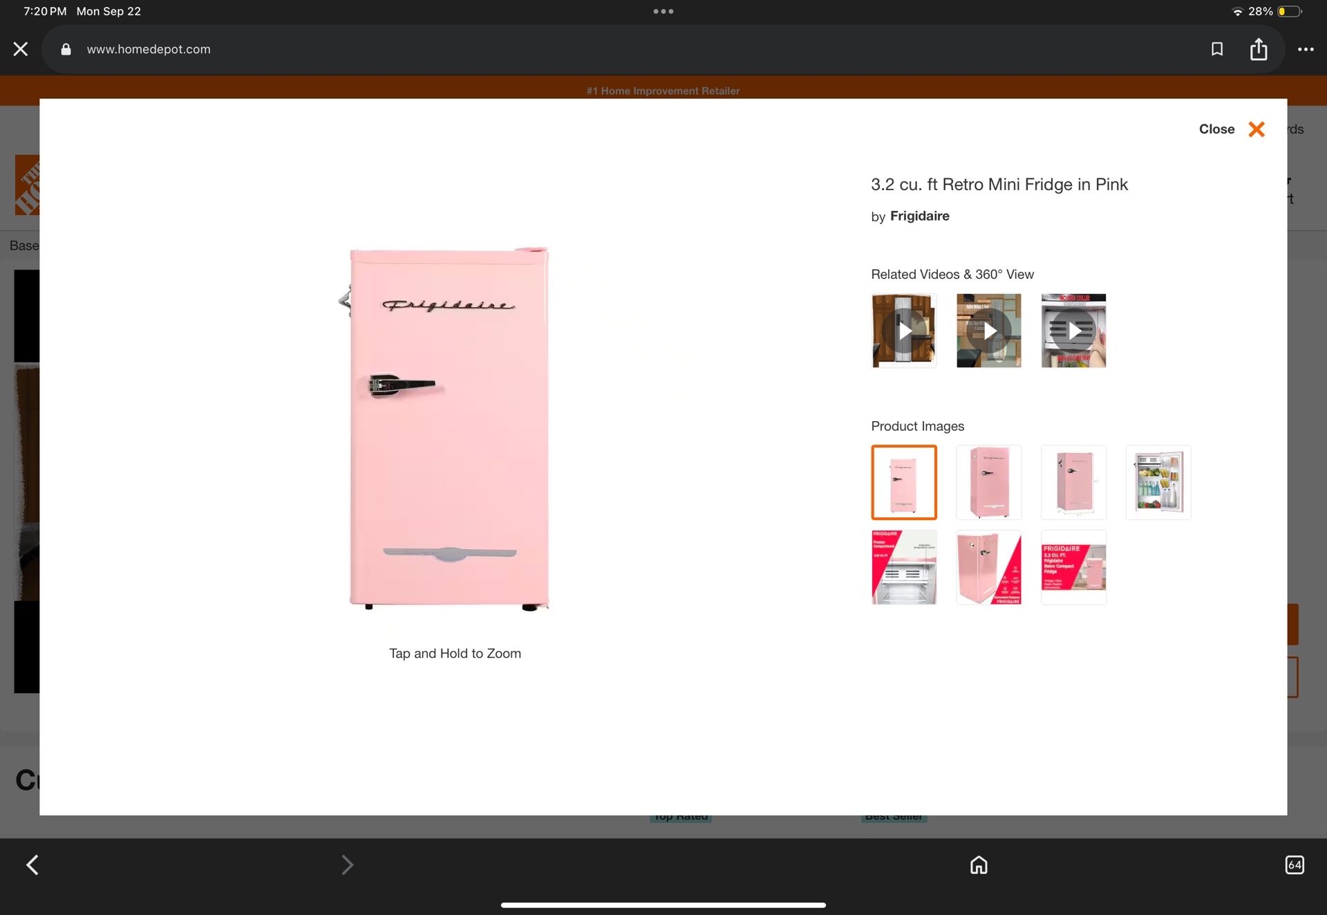Select the freezer compartment infographic thumbnail
Screen dimensions: 1327x915
(904, 567)
